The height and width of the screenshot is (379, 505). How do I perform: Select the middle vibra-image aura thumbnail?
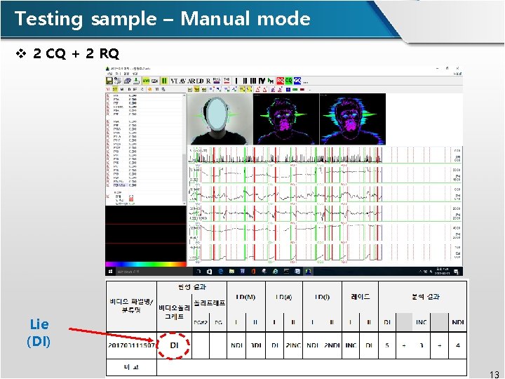(286, 119)
